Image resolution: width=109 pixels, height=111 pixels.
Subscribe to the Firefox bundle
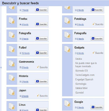coord(41,24)
